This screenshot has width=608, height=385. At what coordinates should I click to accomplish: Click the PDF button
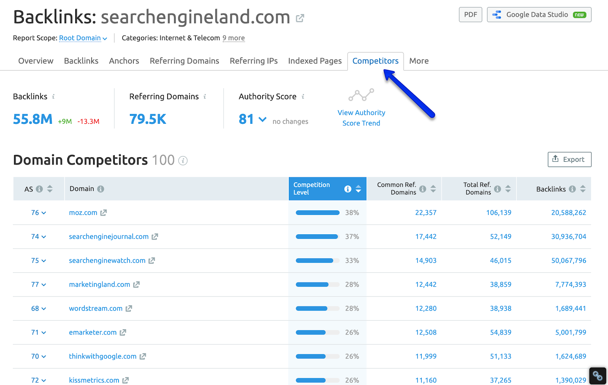pos(470,15)
